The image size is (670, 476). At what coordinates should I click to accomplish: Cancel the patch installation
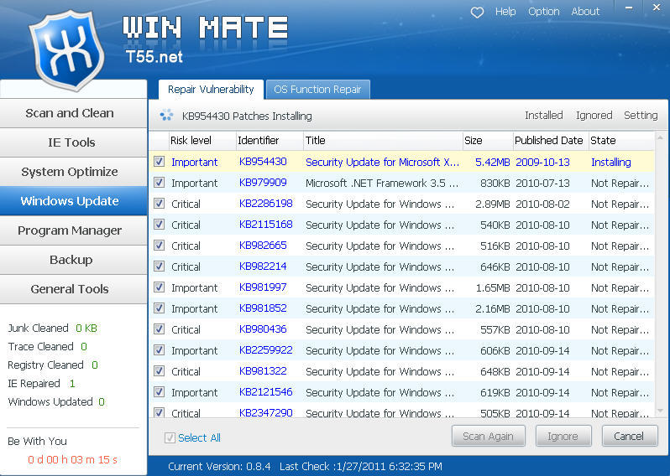point(630,436)
